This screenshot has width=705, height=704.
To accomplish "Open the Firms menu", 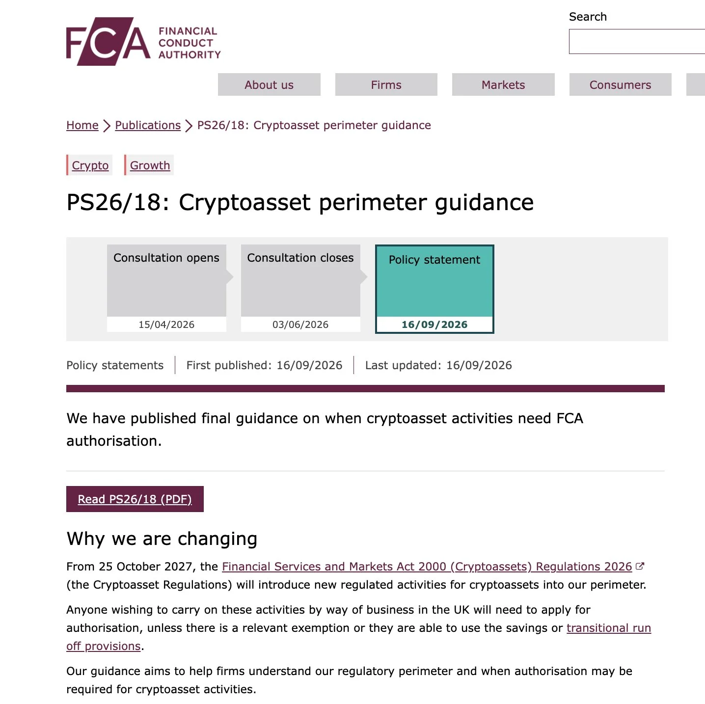I will pos(386,84).
